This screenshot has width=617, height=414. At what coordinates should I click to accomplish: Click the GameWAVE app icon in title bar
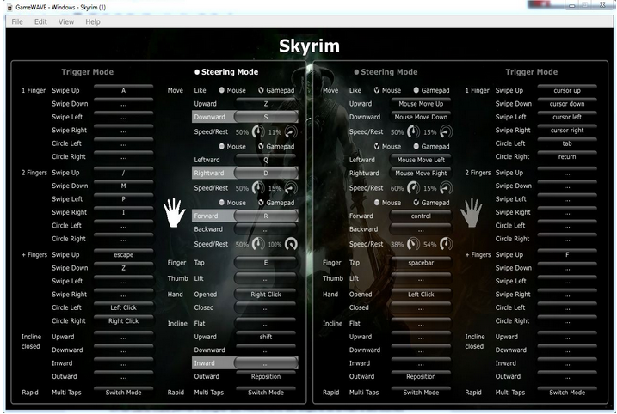tap(8, 7)
